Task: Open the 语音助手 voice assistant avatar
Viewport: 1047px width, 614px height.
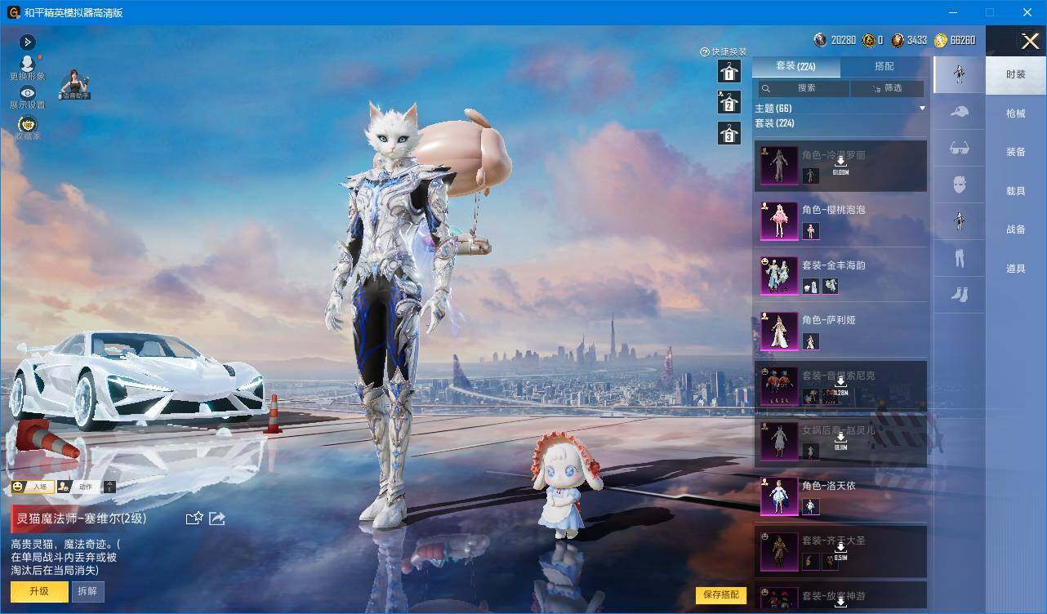Action: 74,86
